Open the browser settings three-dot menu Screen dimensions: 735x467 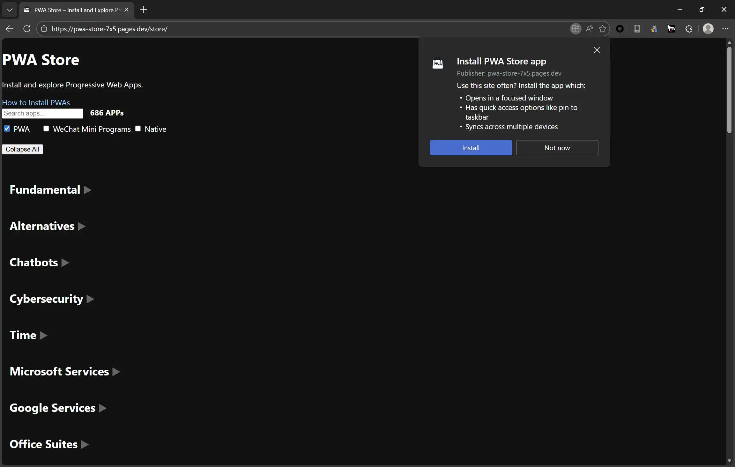726,29
